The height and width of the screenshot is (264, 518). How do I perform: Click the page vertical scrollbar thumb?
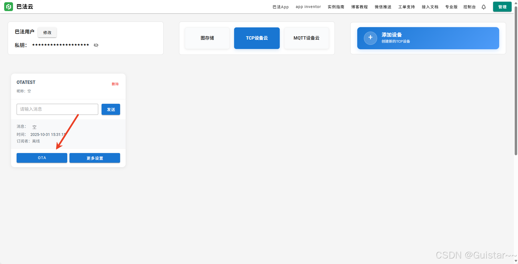(x=516, y=80)
